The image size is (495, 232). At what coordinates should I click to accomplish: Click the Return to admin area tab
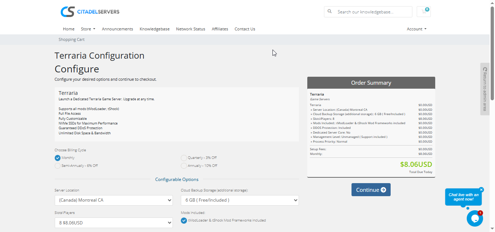tap(485, 89)
